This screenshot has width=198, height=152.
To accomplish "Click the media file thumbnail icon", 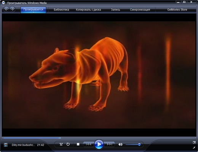I will point(6,145).
